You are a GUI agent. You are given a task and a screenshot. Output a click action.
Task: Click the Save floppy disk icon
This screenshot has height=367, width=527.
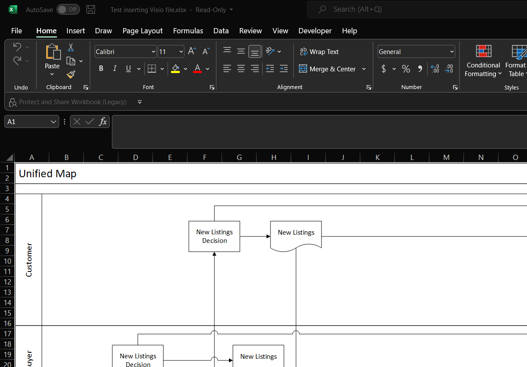pyautogui.click(x=91, y=10)
